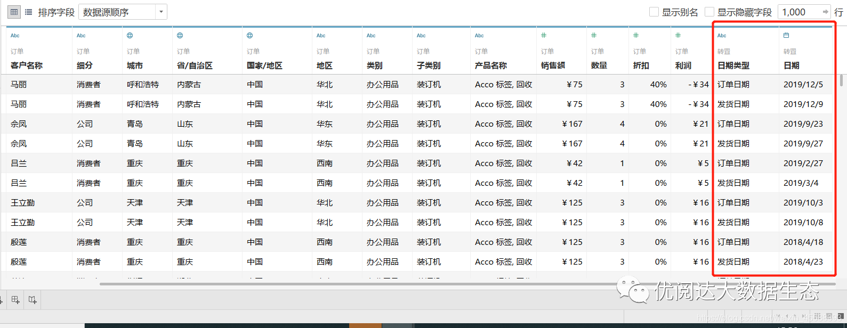This screenshot has height=328, width=847.
Task: Change the Abc data type of 细分
Action: (81, 36)
